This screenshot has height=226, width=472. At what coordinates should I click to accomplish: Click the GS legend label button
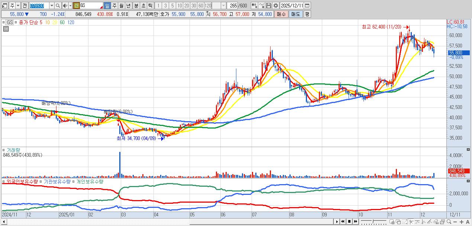(x=10, y=22)
